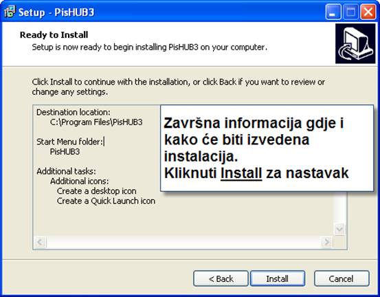Close the setup window with red X
This screenshot has width=380, height=297.
point(368,12)
